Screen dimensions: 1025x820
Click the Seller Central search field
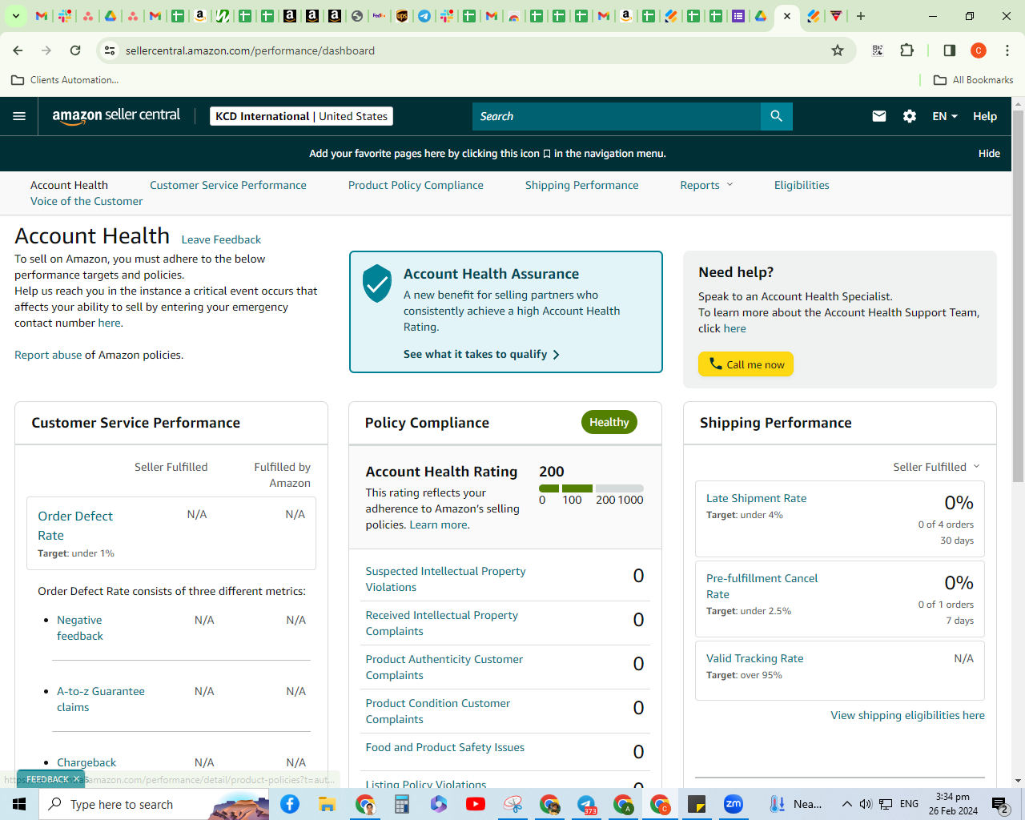click(x=617, y=116)
